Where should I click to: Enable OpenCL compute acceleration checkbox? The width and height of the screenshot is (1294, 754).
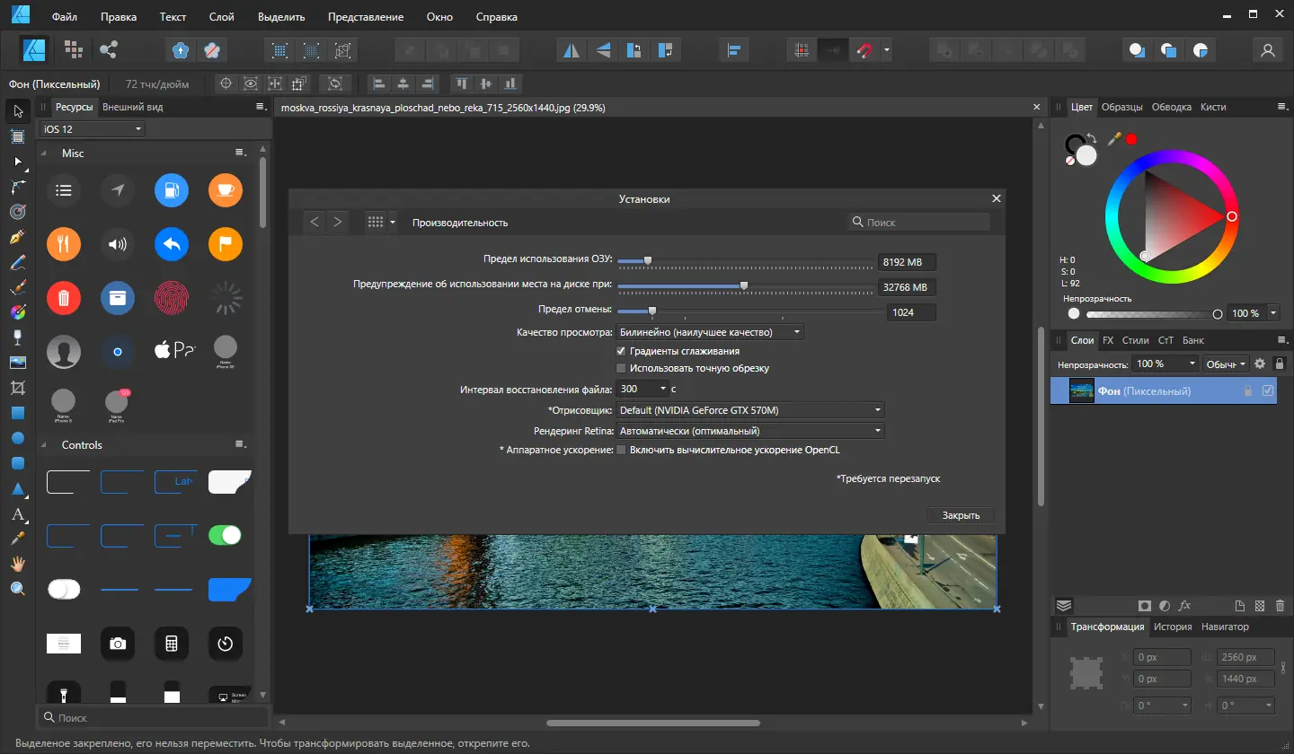621,450
